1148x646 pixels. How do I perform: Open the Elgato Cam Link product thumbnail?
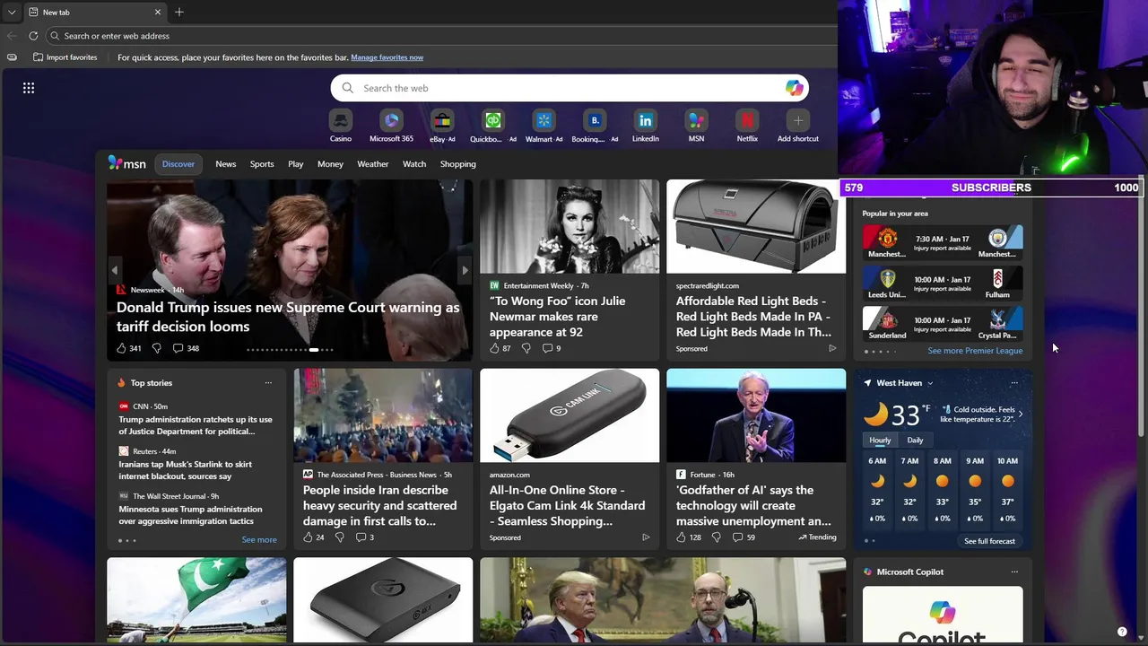(x=570, y=415)
